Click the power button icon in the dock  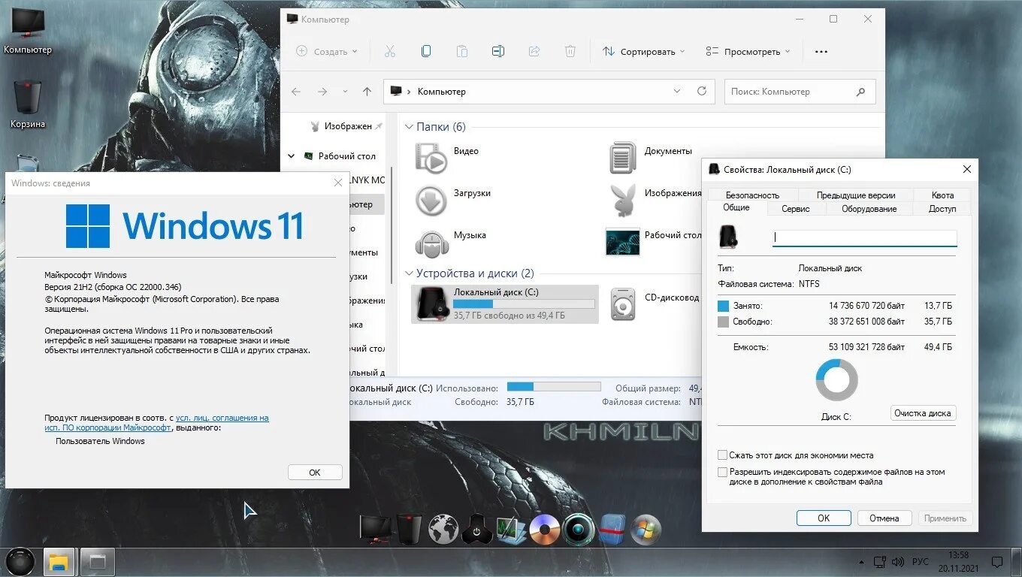pyautogui.click(x=476, y=530)
